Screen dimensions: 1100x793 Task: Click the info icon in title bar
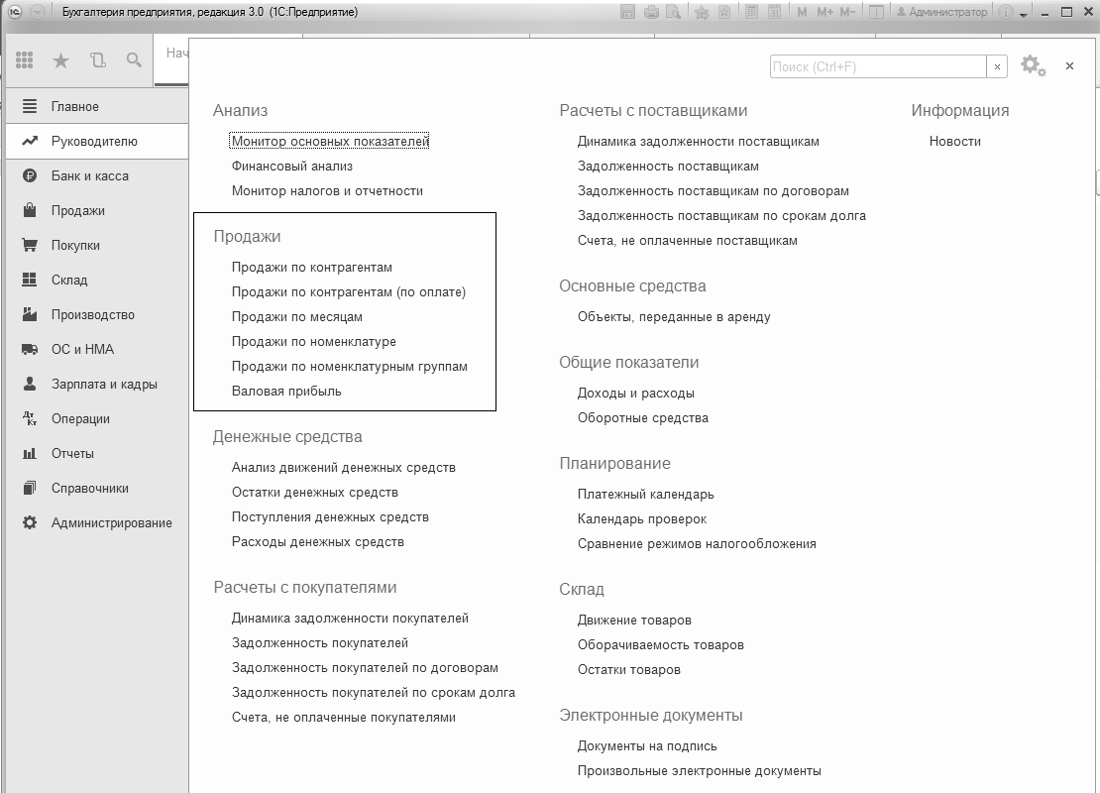coord(1005,12)
